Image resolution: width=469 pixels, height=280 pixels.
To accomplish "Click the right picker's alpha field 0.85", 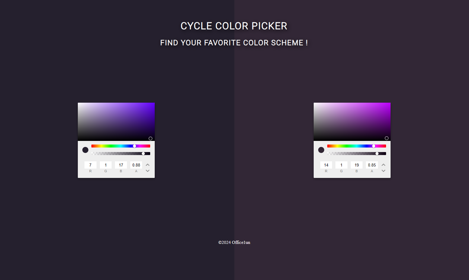I will click(372, 165).
